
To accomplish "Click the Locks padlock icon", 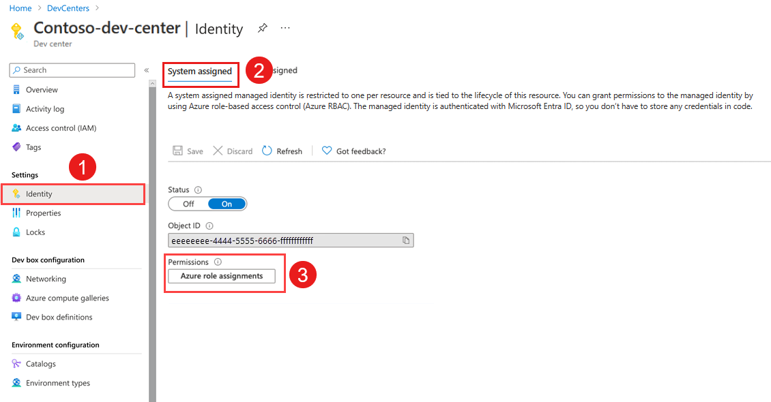I will 16,232.
